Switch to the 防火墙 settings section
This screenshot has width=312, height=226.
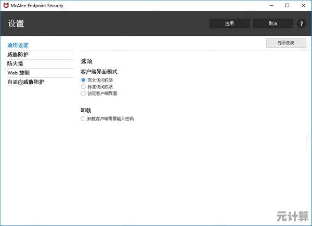click(15, 63)
